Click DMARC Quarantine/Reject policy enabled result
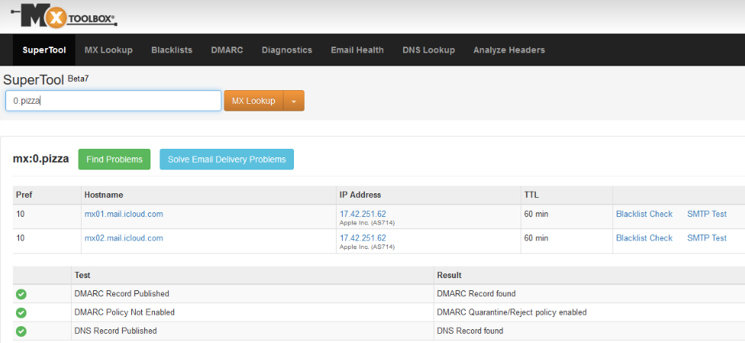The width and height of the screenshot is (745, 343). [511, 312]
